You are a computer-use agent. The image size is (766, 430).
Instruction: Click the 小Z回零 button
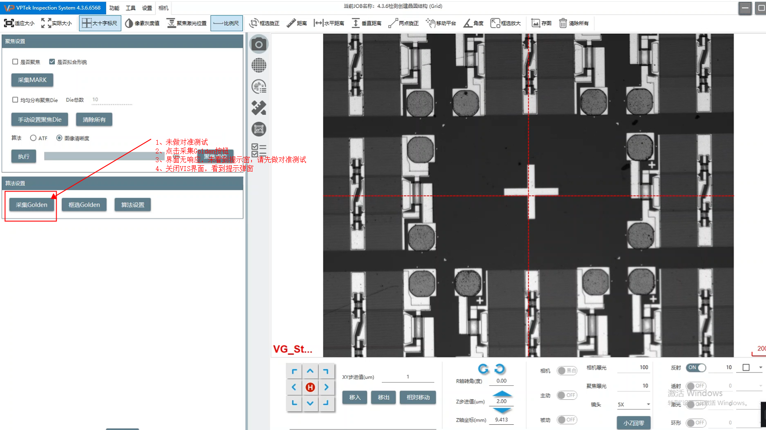[633, 423]
